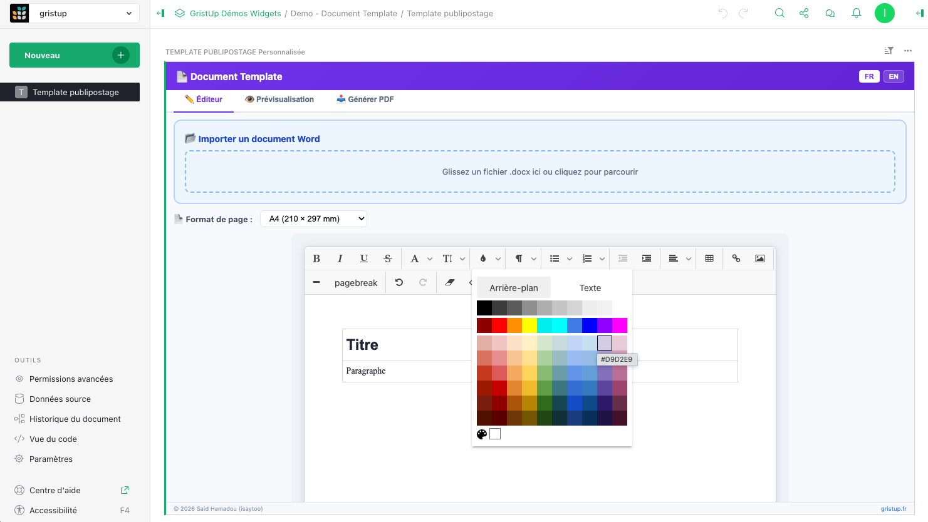Insert an image into the document
The height and width of the screenshot is (522, 928).
[760, 258]
